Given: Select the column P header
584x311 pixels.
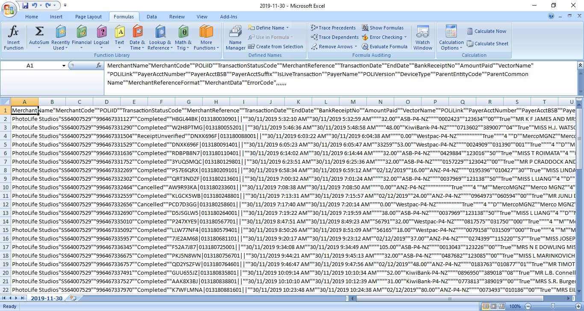Looking at the screenshot, I should point(435,102).
